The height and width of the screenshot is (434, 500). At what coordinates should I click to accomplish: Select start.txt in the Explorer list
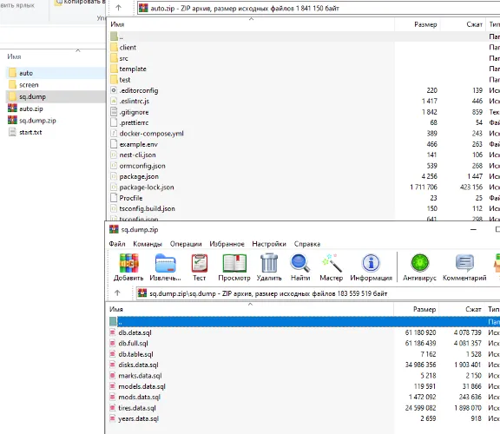30,132
